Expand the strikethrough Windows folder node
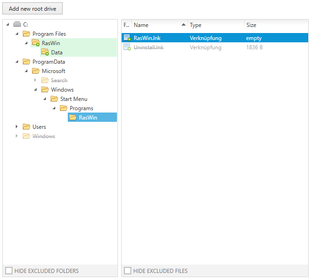The image size is (311, 279). (x=17, y=136)
